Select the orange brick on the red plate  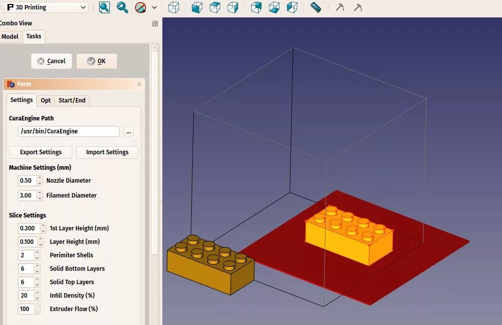(x=349, y=236)
